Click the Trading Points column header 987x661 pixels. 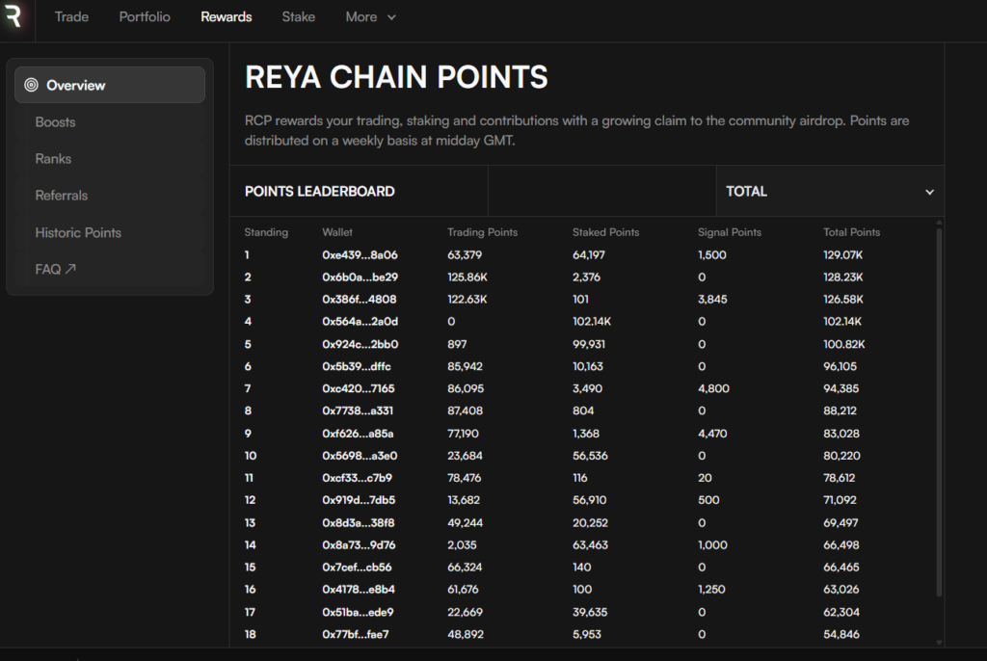coord(484,232)
